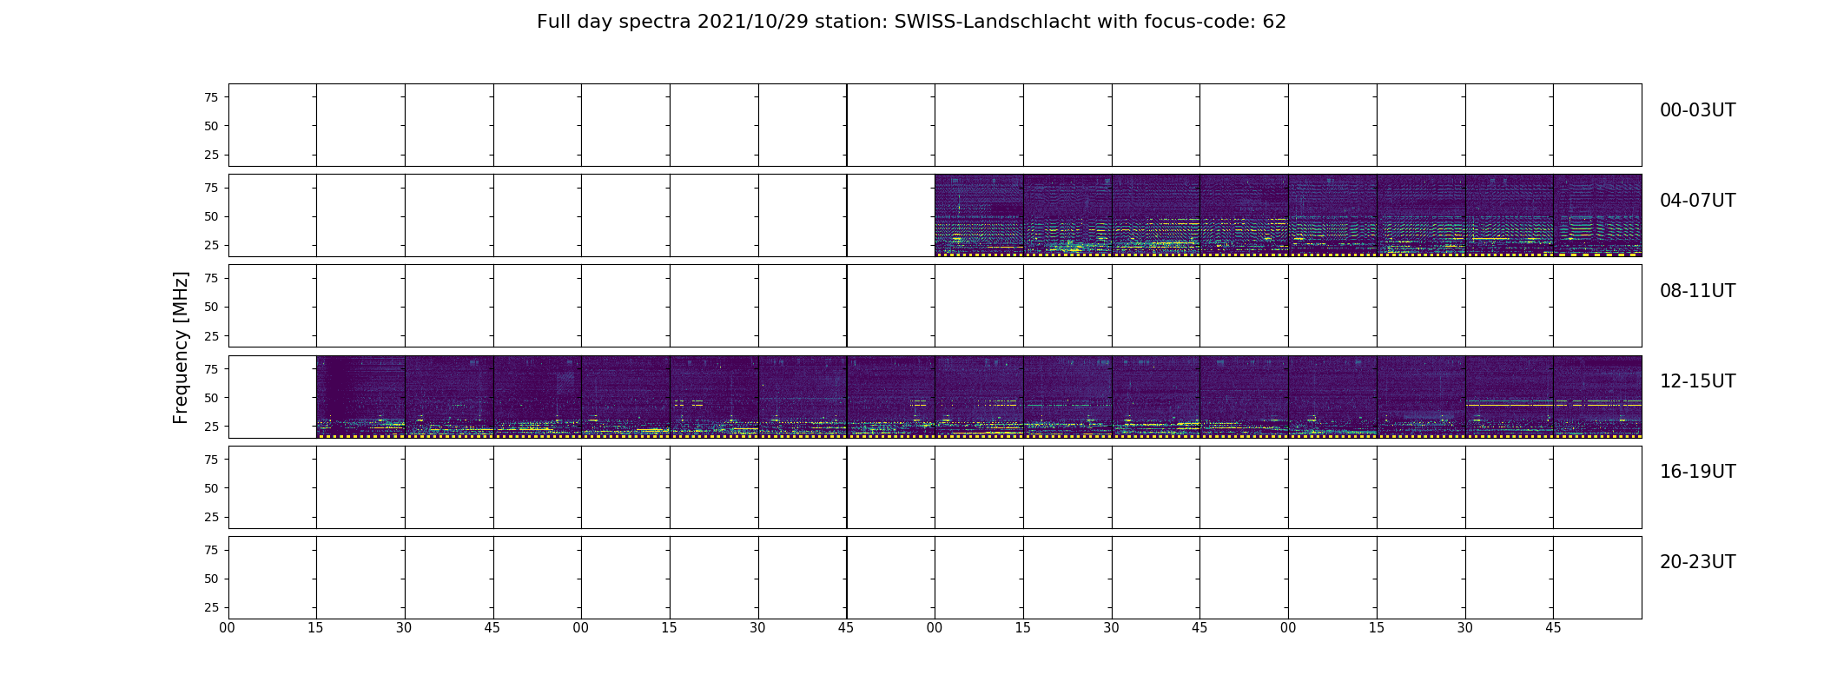
Task: Click the 50 tick label of the 16-19UT row
Action: [211, 488]
